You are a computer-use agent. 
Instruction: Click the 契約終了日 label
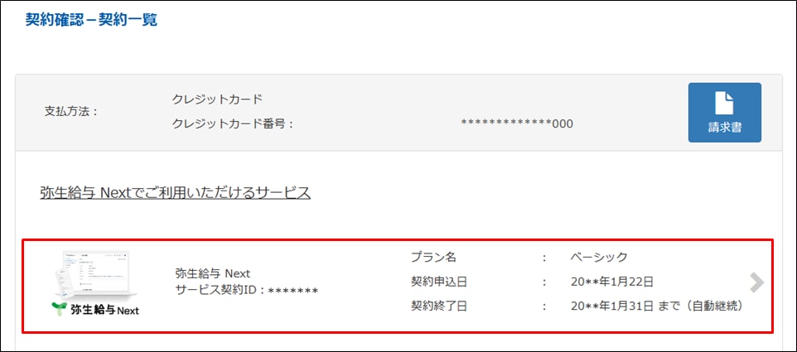438,306
